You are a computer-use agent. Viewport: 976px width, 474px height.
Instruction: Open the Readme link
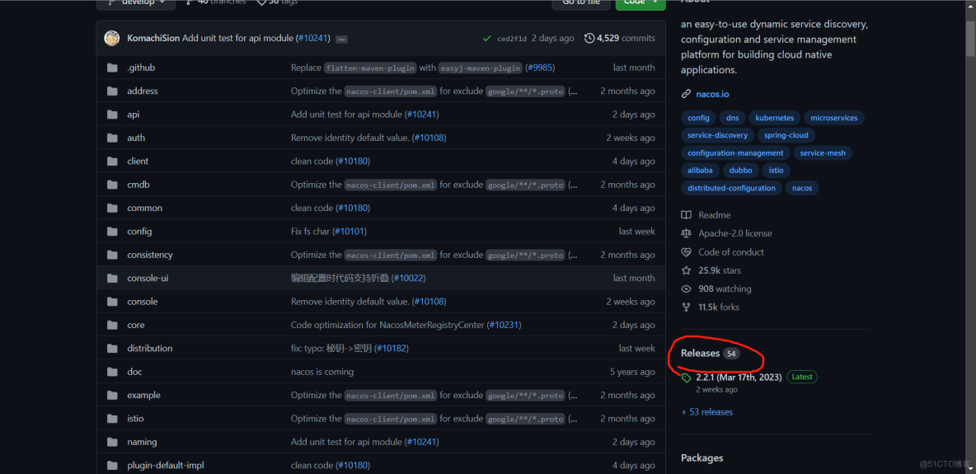pyautogui.click(x=714, y=215)
